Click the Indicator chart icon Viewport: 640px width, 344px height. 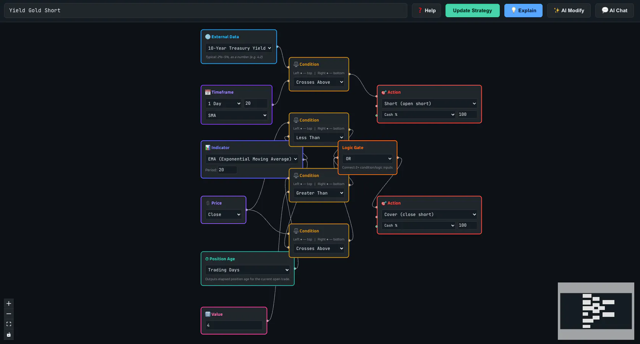click(x=208, y=148)
